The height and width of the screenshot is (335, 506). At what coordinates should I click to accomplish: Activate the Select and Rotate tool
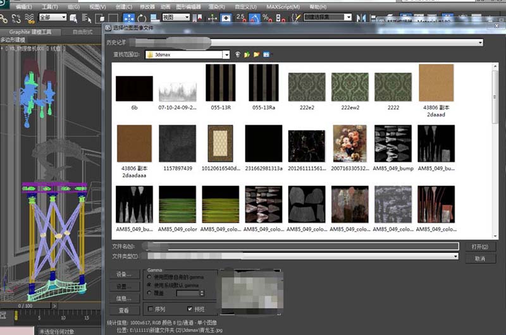pos(142,18)
